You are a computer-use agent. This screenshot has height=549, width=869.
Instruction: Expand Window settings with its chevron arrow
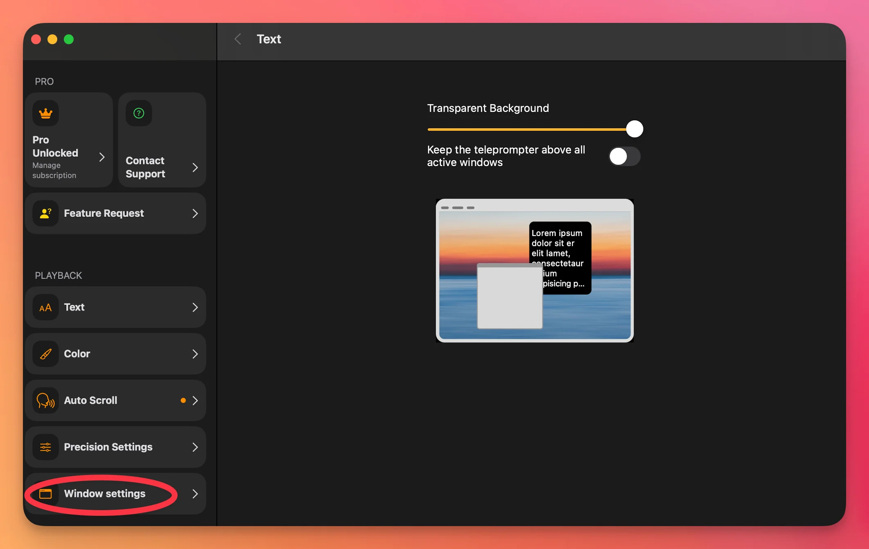195,494
